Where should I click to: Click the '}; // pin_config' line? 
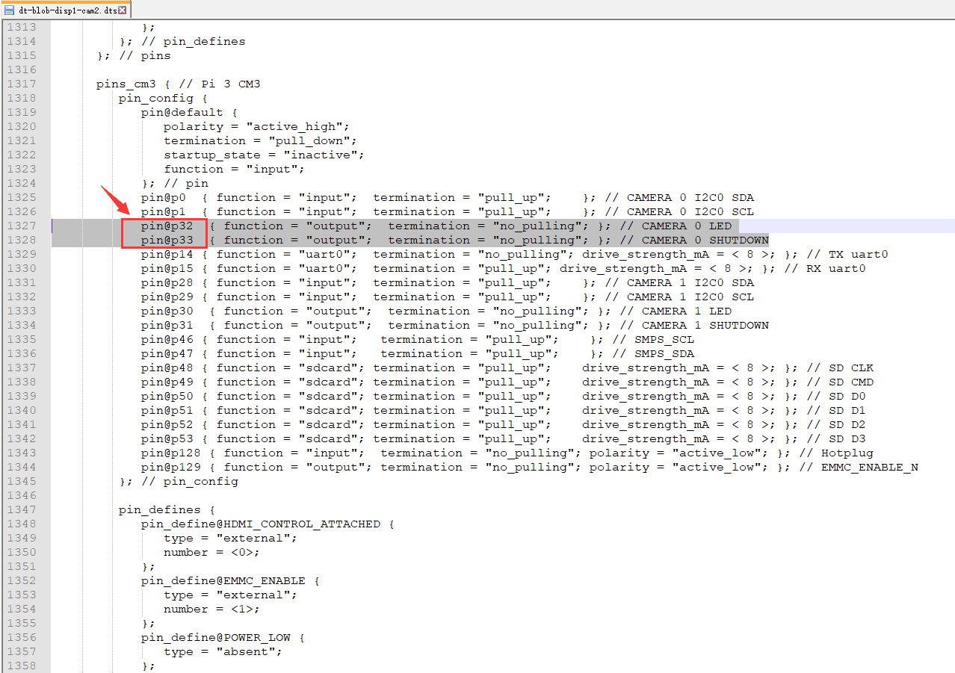pos(178,481)
